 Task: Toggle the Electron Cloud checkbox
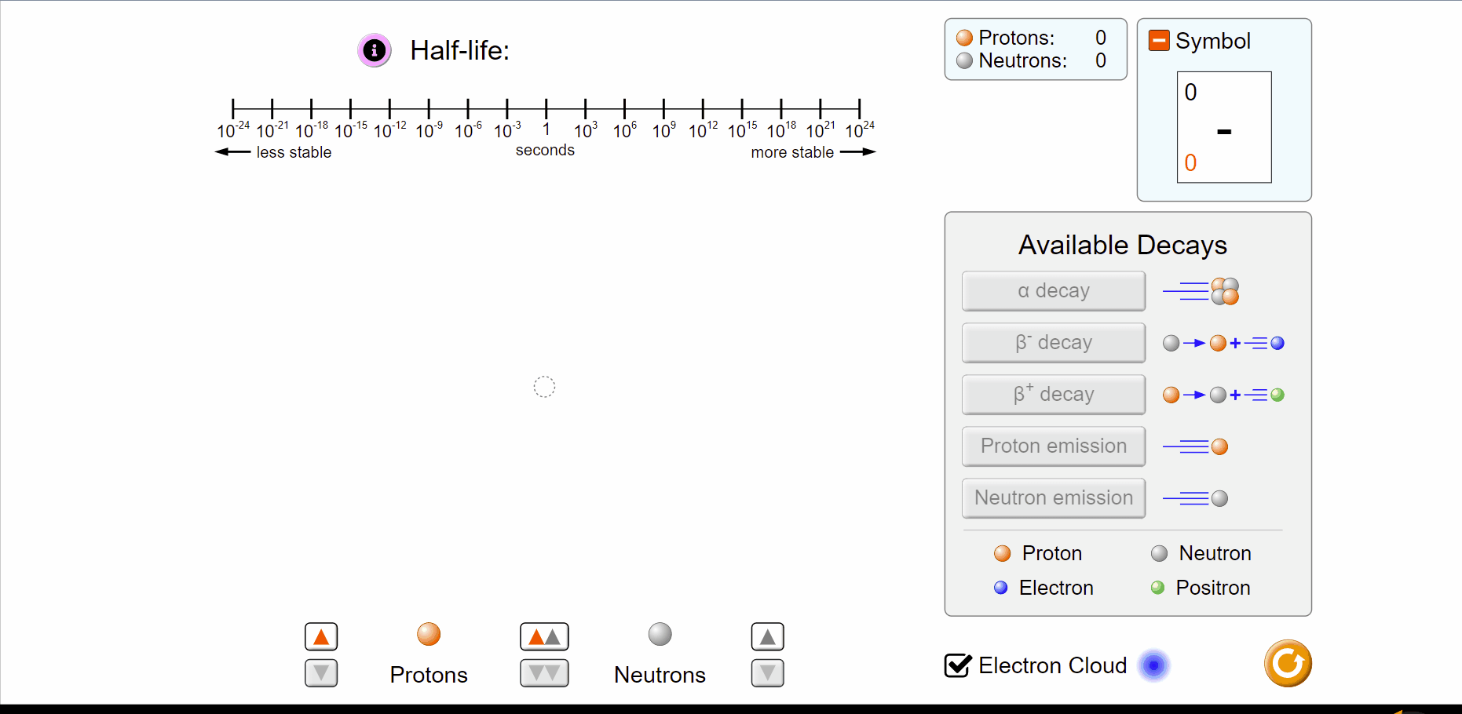point(956,665)
